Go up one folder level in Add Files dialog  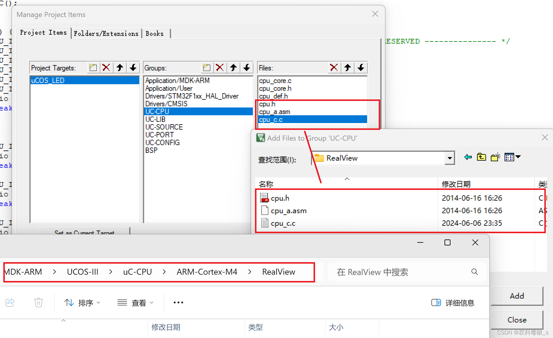[481, 157]
